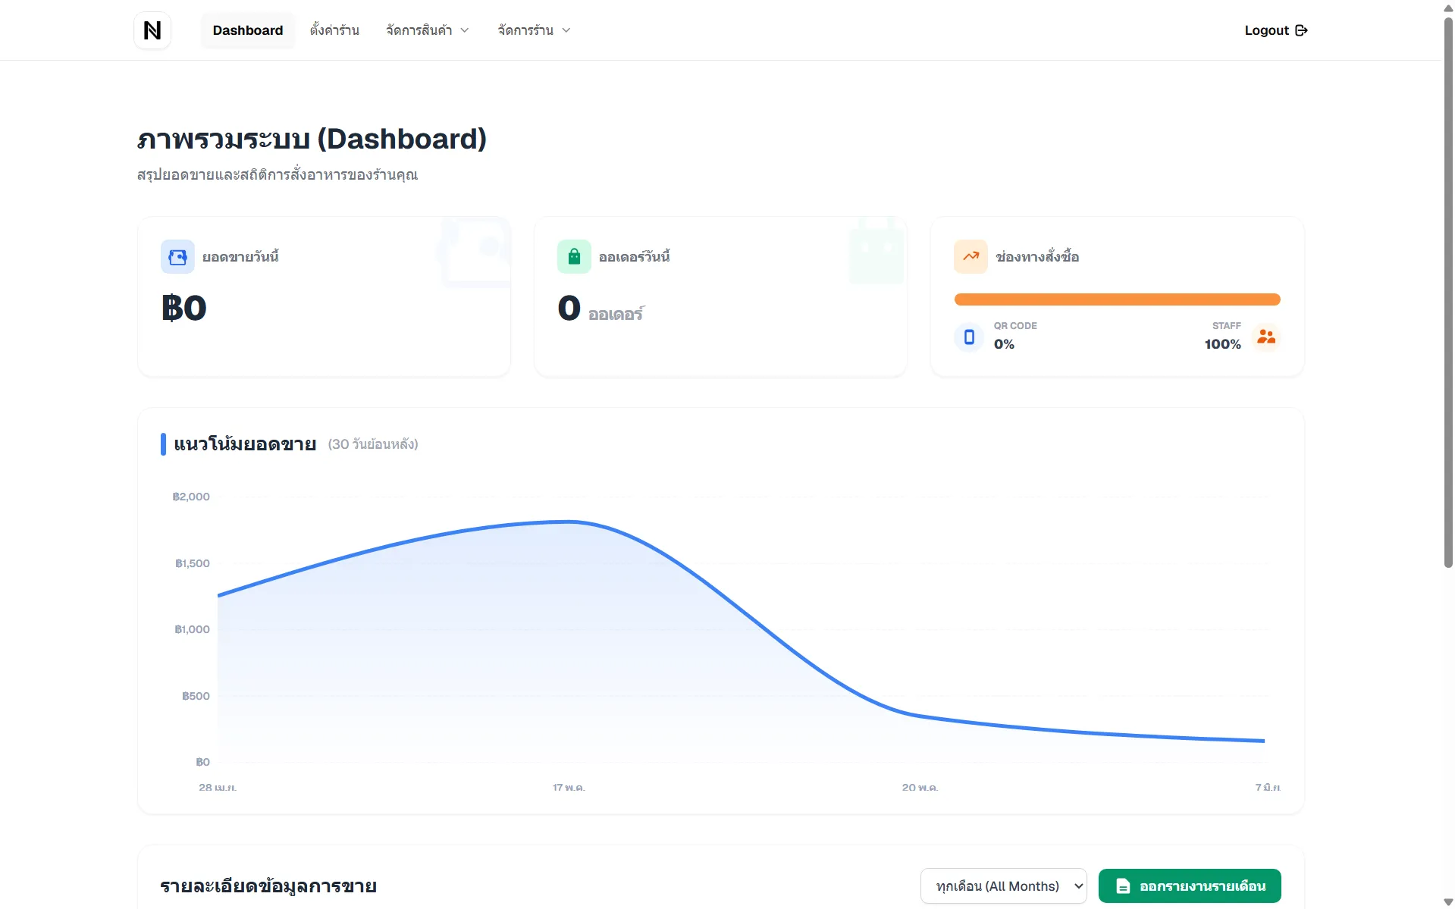The height and width of the screenshot is (909, 1455).
Task: Click the sales wallet icon for ยอดขายวันนี้
Action: [177, 257]
